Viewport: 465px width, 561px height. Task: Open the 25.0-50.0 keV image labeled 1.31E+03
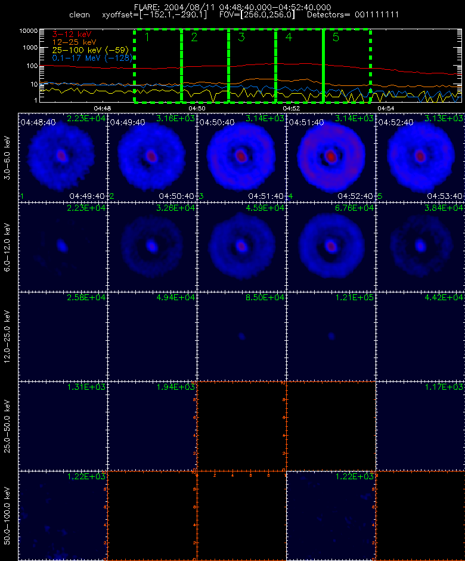[x=63, y=426]
